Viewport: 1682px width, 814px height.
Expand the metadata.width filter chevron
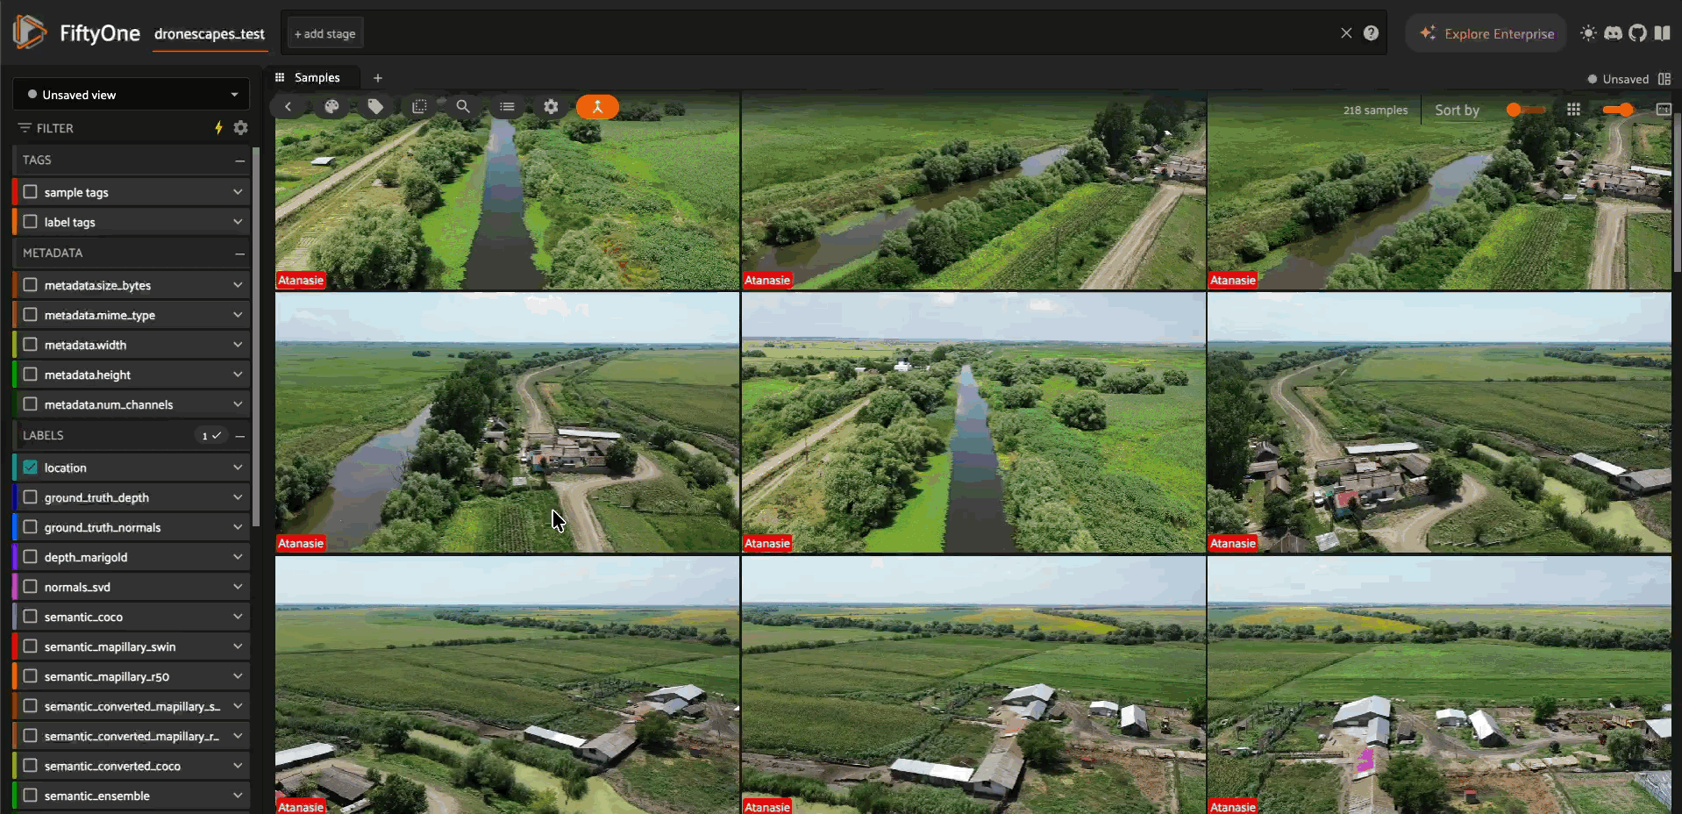(x=238, y=345)
